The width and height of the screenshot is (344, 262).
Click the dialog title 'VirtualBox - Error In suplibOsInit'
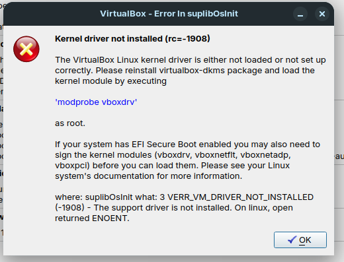coord(169,14)
